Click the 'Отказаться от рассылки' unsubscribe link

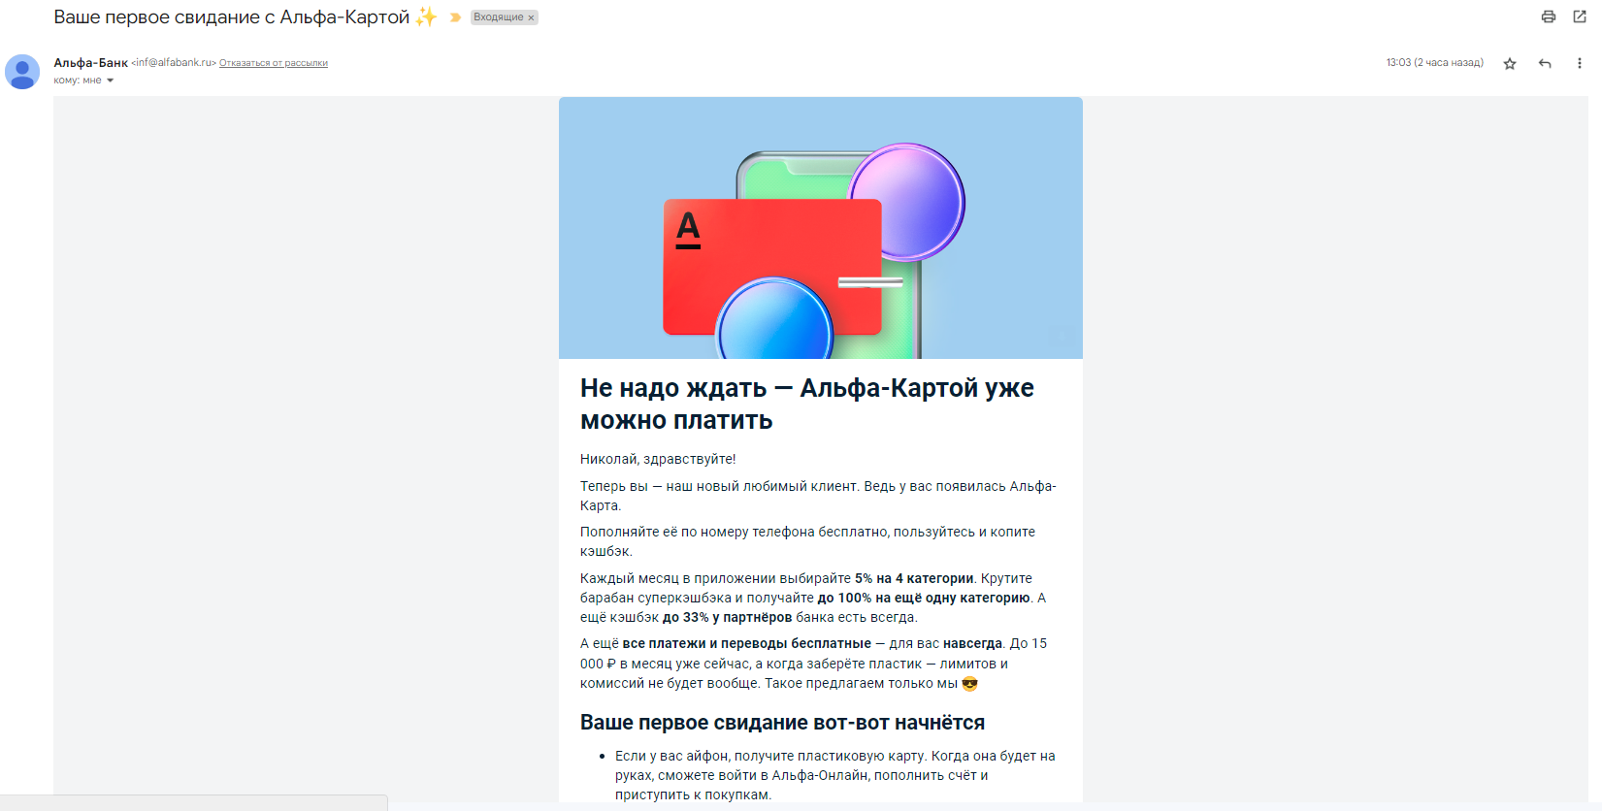point(274,63)
